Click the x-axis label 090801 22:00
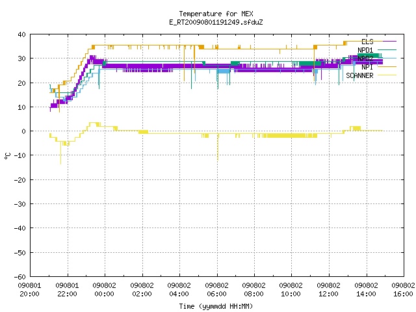 (67, 290)
